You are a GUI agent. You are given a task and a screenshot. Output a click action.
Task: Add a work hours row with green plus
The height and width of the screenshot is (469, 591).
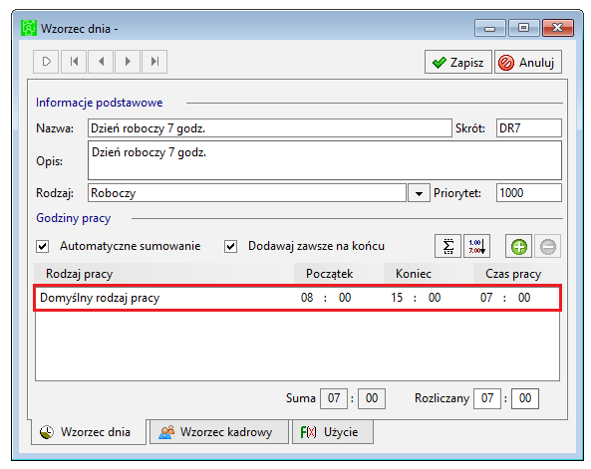click(518, 247)
